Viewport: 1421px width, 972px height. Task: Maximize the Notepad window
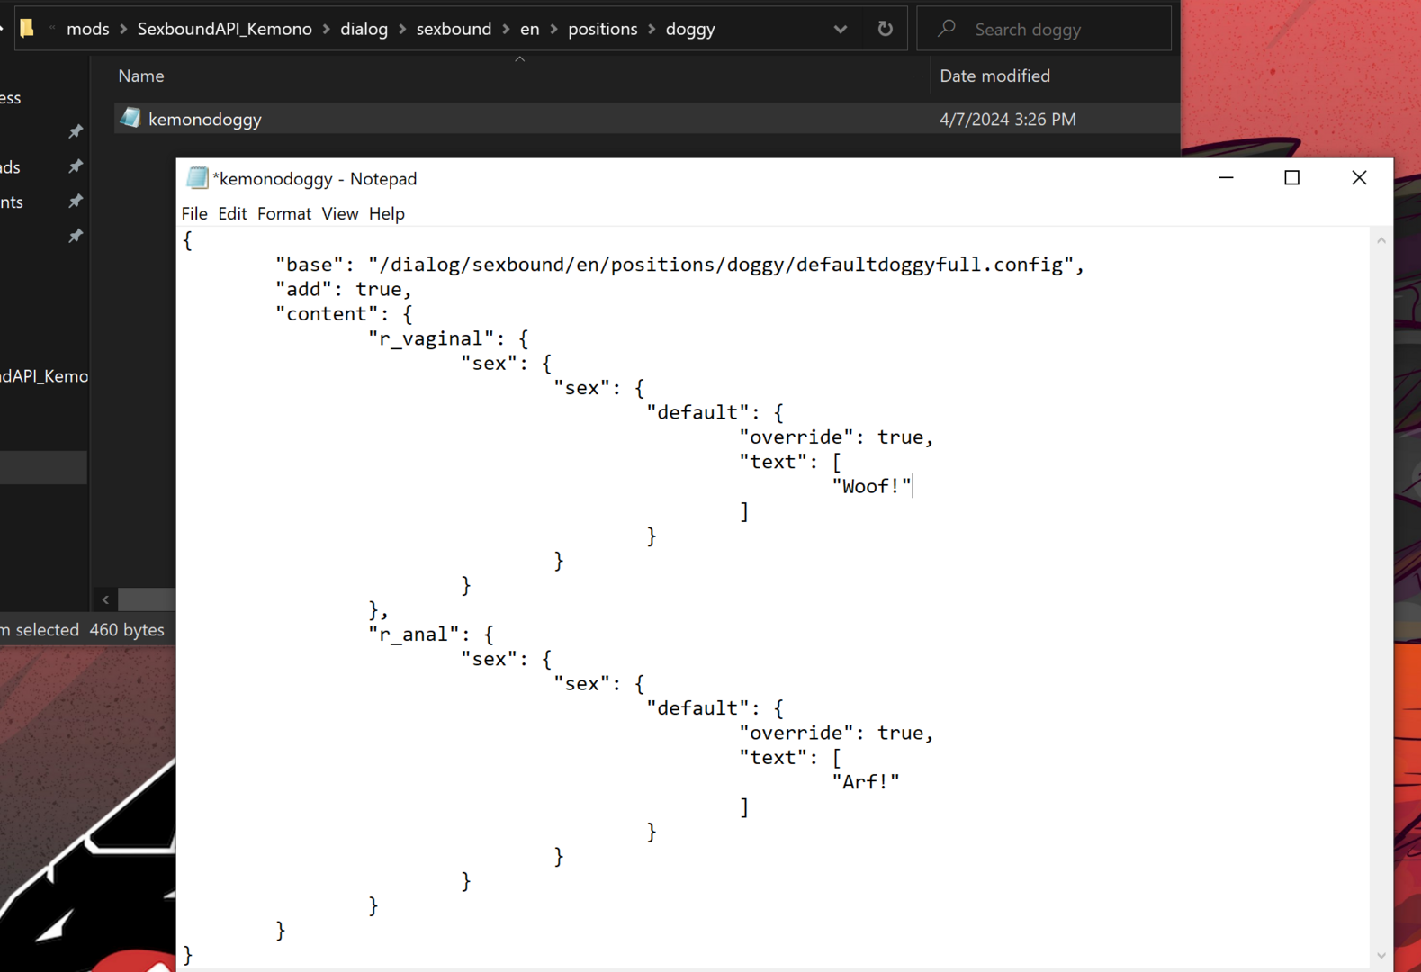point(1292,178)
